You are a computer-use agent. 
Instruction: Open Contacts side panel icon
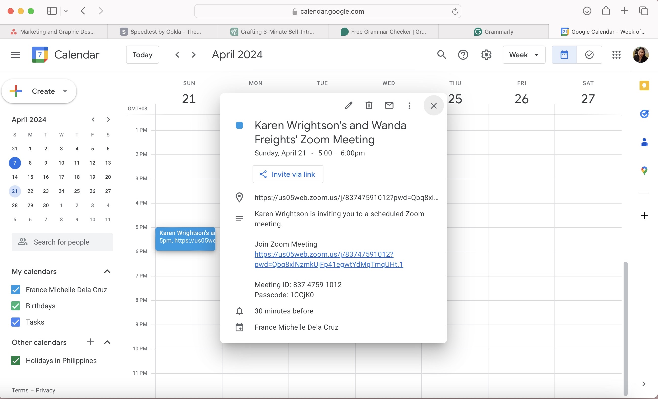click(x=644, y=142)
